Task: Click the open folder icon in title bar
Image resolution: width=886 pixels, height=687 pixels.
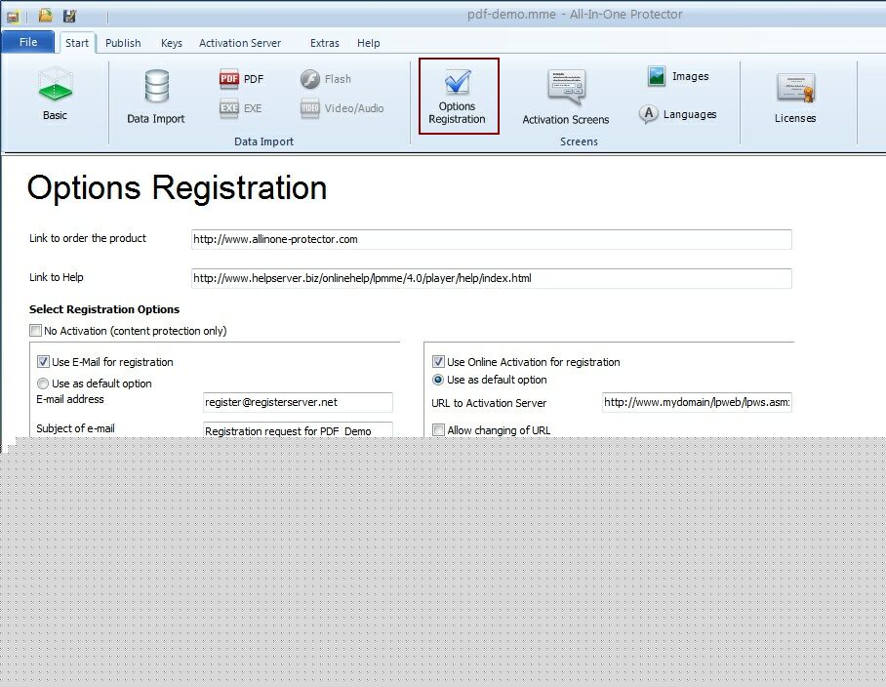Action: (45, 16)
